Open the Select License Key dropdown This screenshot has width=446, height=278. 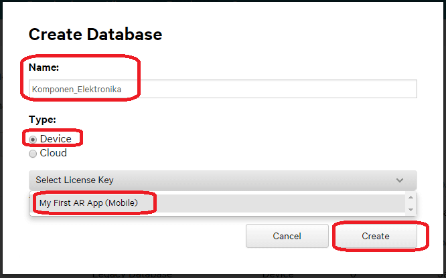pos(214,180)
